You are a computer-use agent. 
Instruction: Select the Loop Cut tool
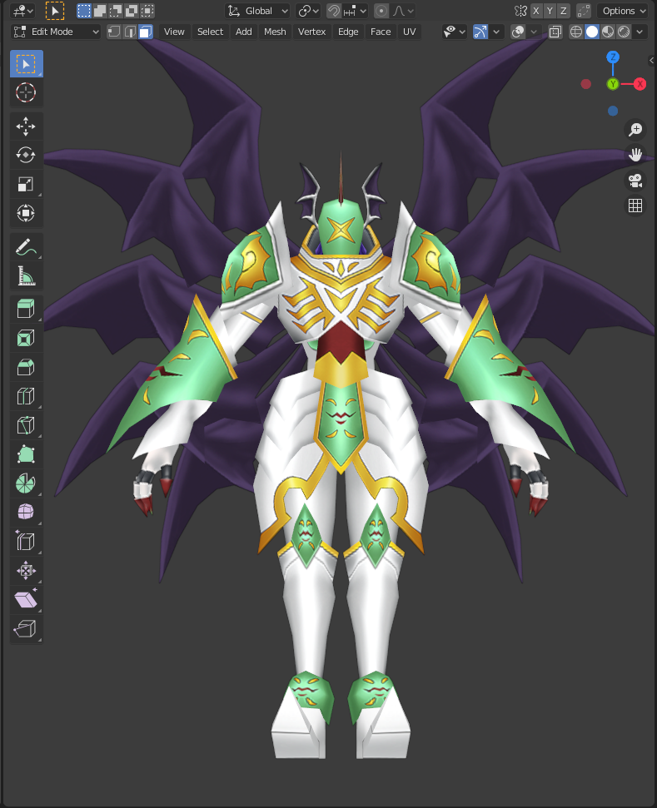26,396
